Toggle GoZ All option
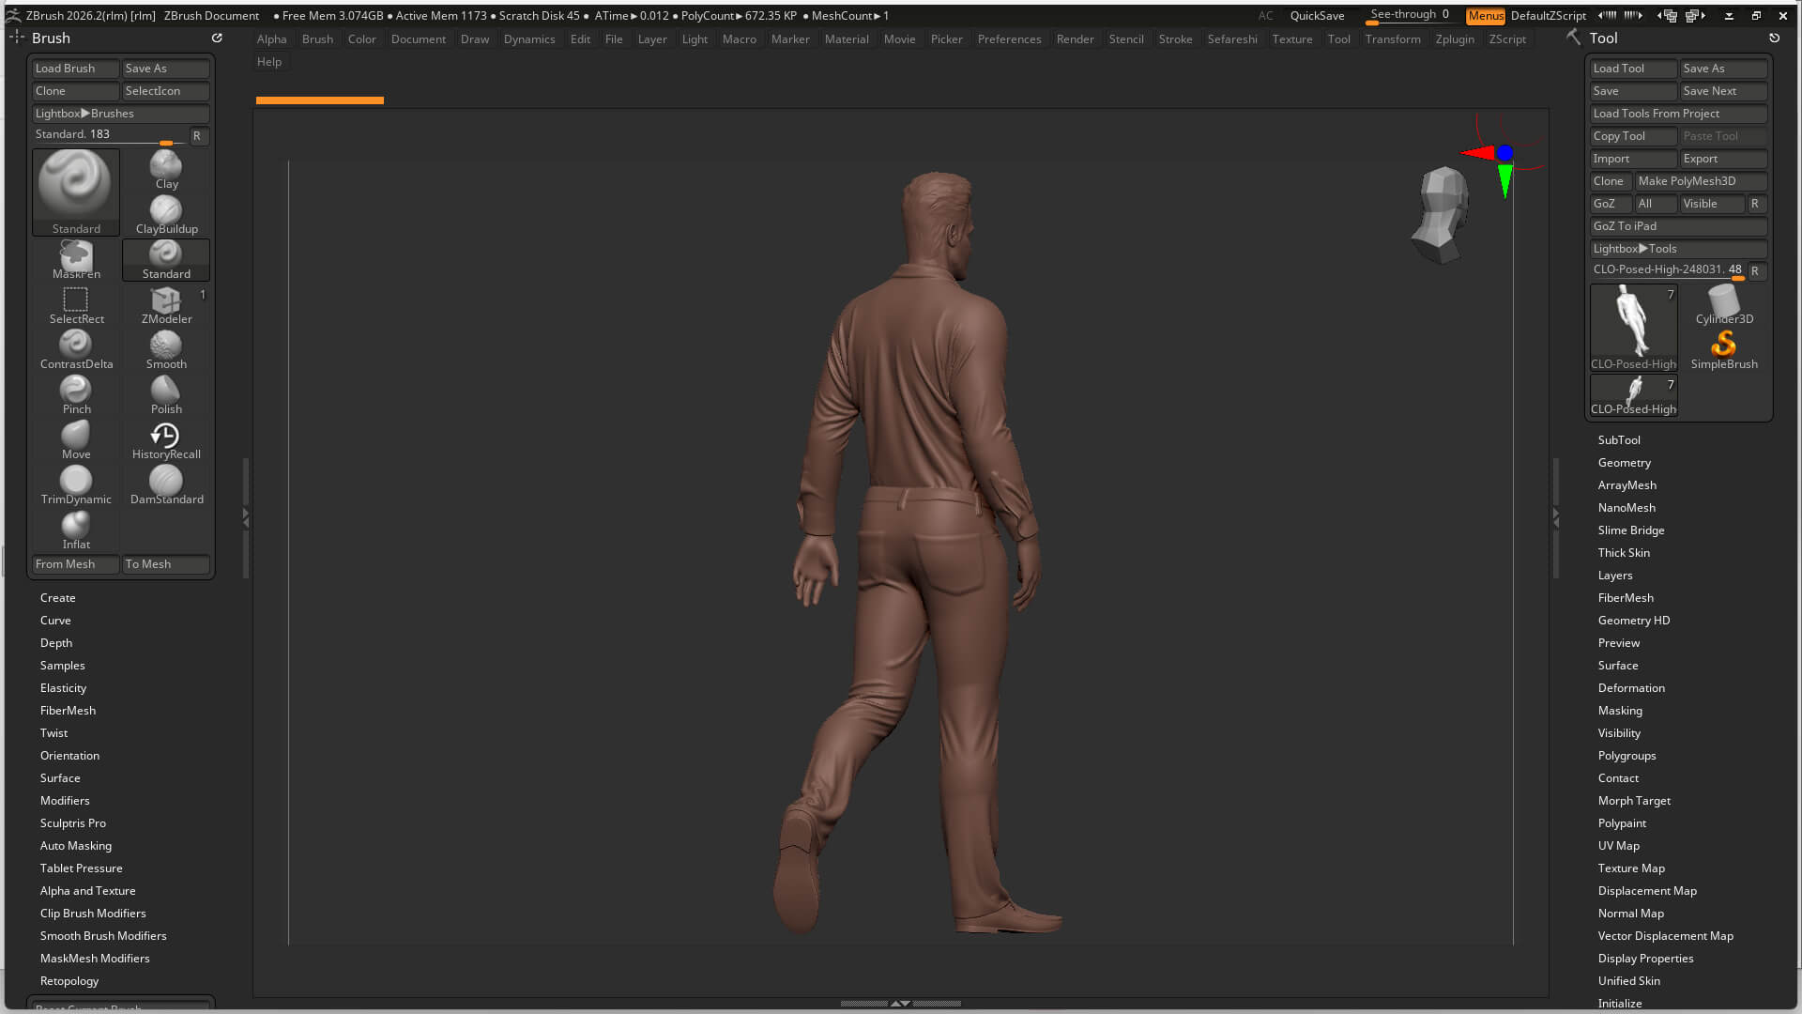 pos(1656,204)
